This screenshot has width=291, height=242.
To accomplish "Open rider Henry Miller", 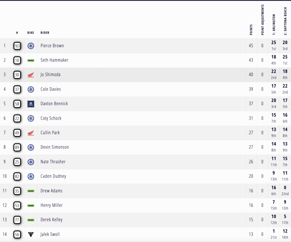I will click(x=51, y=205).
